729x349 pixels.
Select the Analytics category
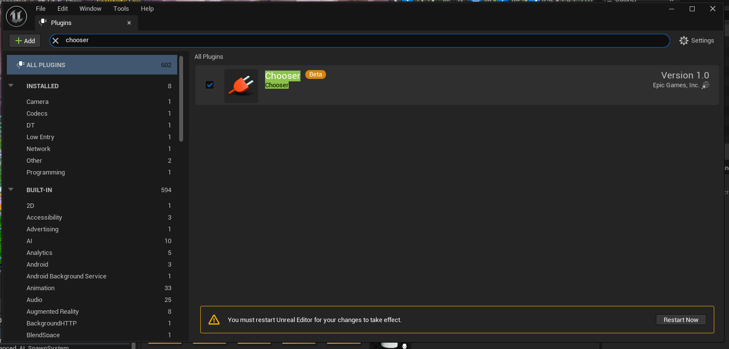(92, 252)
